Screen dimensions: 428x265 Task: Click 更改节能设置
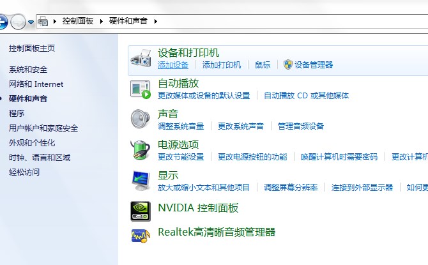(181, 156)
